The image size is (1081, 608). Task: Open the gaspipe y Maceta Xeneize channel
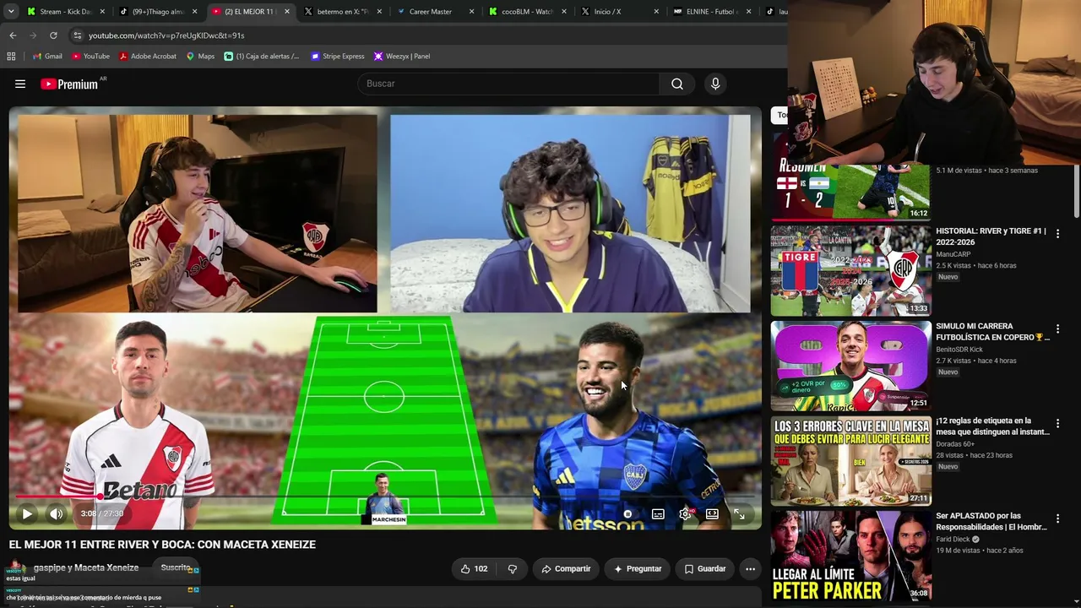pos(86,567)
